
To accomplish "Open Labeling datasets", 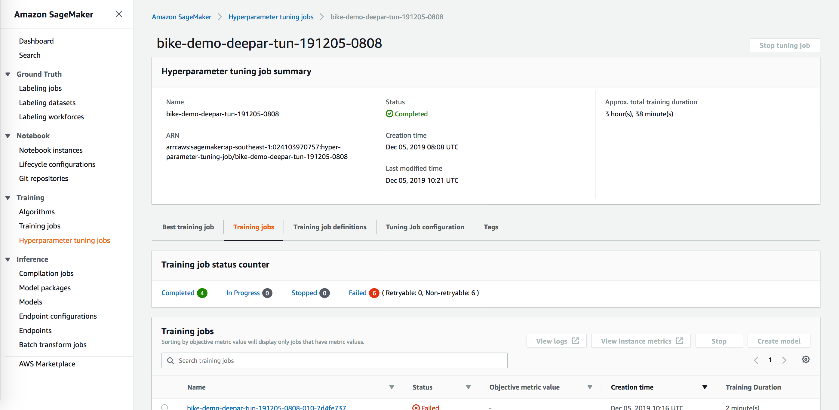I will point(47,102).
